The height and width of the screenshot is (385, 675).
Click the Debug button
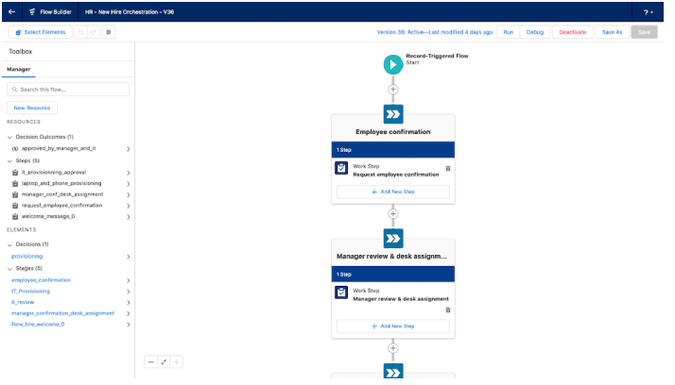pos(535,32)
